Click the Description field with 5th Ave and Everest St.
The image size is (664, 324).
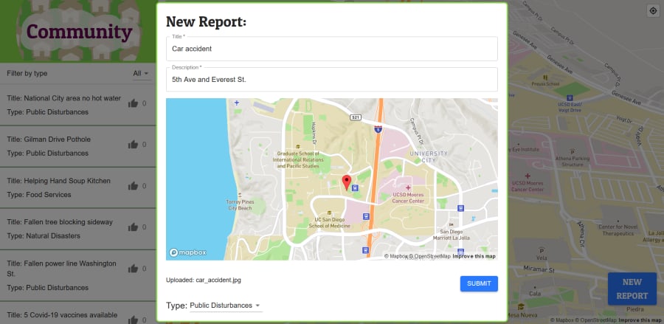[x=331, y=79]
